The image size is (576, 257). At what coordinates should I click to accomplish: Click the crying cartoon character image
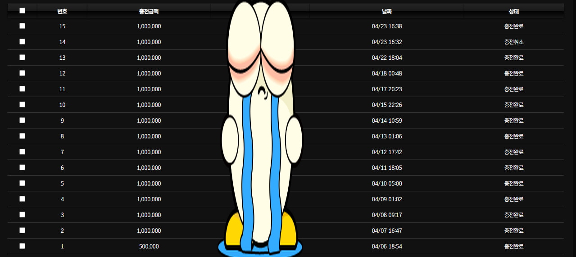pos(260,135)
